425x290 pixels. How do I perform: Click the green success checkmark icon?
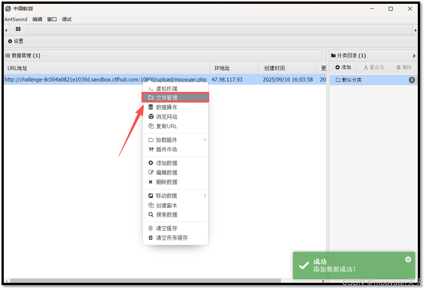point(304,265)
